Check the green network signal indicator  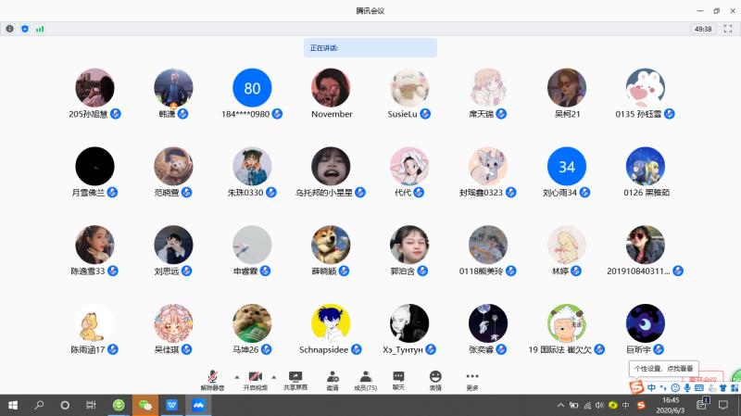pyautogui.click(x=40, y=29)
